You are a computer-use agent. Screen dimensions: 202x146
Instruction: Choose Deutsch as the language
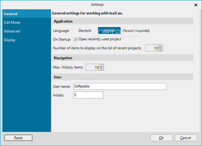85,31
